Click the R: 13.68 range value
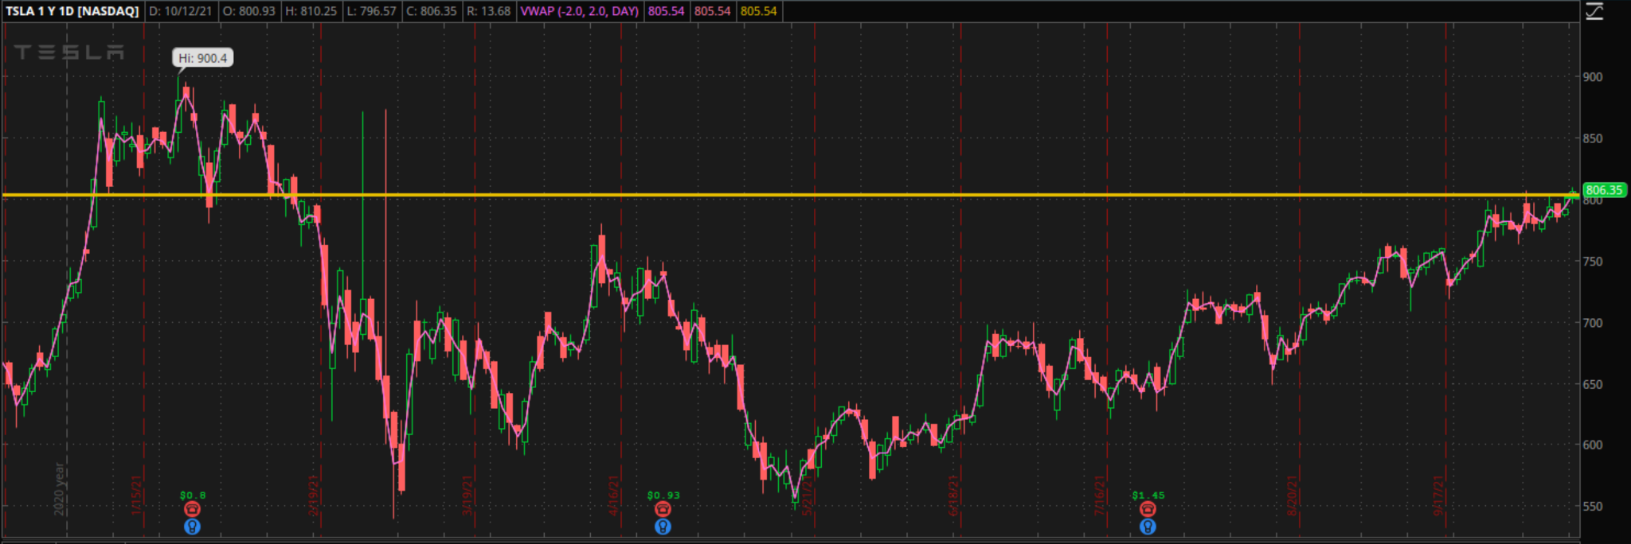This screenshot has width=1631, height=544. 489,11
